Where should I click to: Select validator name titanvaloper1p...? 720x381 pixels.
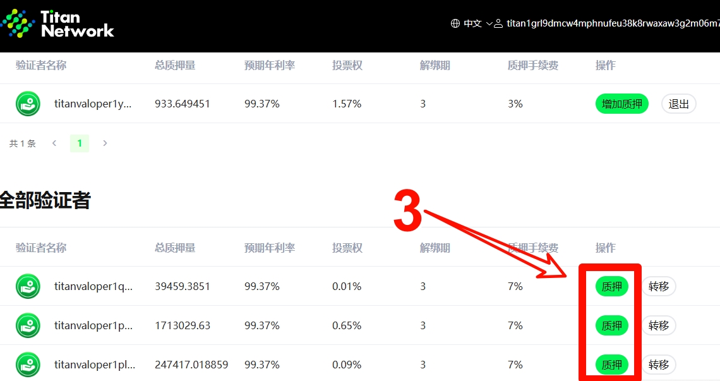[93, 325]
